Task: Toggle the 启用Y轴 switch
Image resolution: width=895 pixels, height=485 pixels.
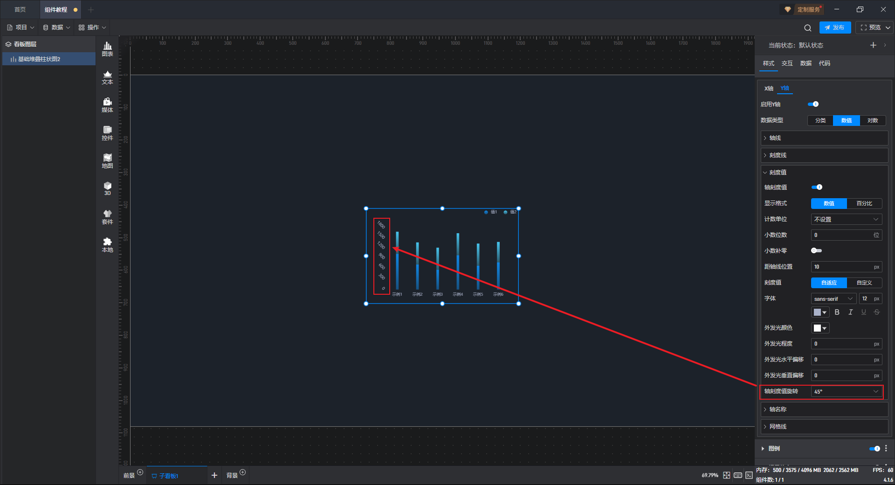Action: [x=813, y=104]
